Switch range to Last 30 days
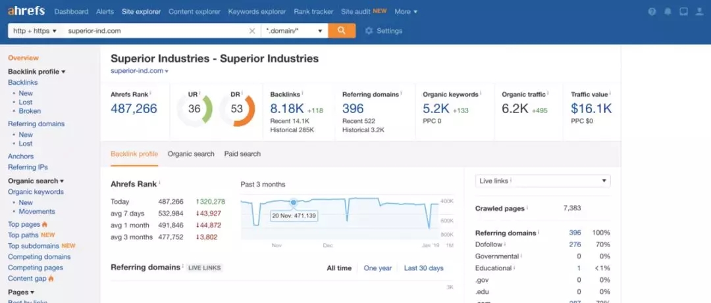711x303 pixels. pos(423,268)
